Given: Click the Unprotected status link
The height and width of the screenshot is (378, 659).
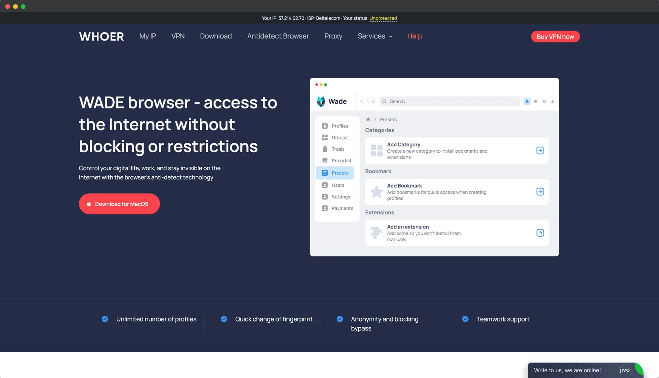Looking at the screenshot, I should [x=383, y=18].
